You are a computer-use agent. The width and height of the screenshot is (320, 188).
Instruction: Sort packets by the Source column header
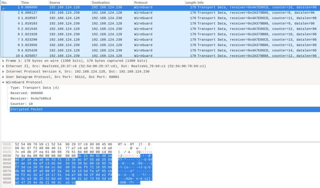point(69,3)
